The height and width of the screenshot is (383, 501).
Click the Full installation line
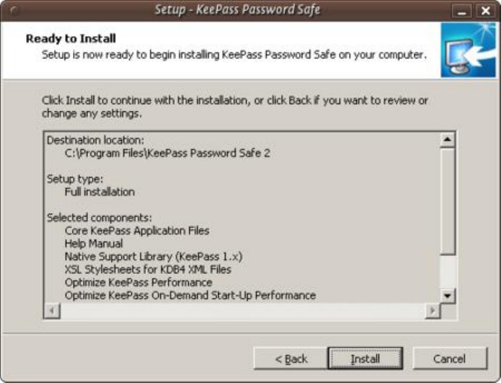[x=99, y=192]
